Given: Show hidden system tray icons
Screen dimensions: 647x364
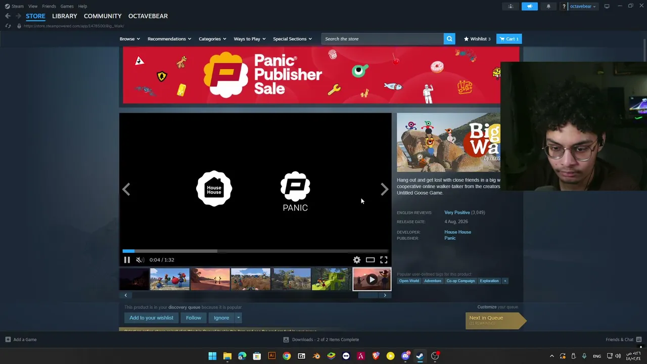Looking at the screenshot, I should pyautogui.click(x=551, y=356).
